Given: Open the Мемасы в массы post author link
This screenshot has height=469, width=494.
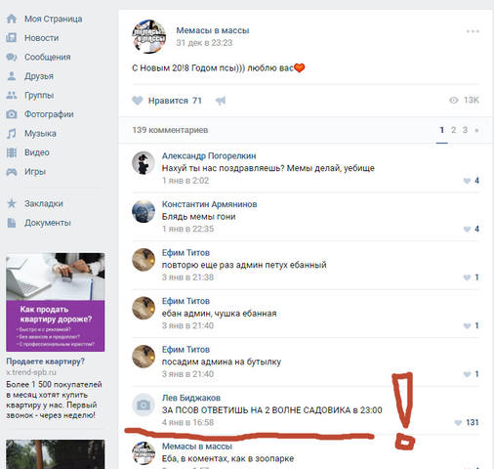Looking at the screenshot, I should pyautogui.click(x=213, y=30).
